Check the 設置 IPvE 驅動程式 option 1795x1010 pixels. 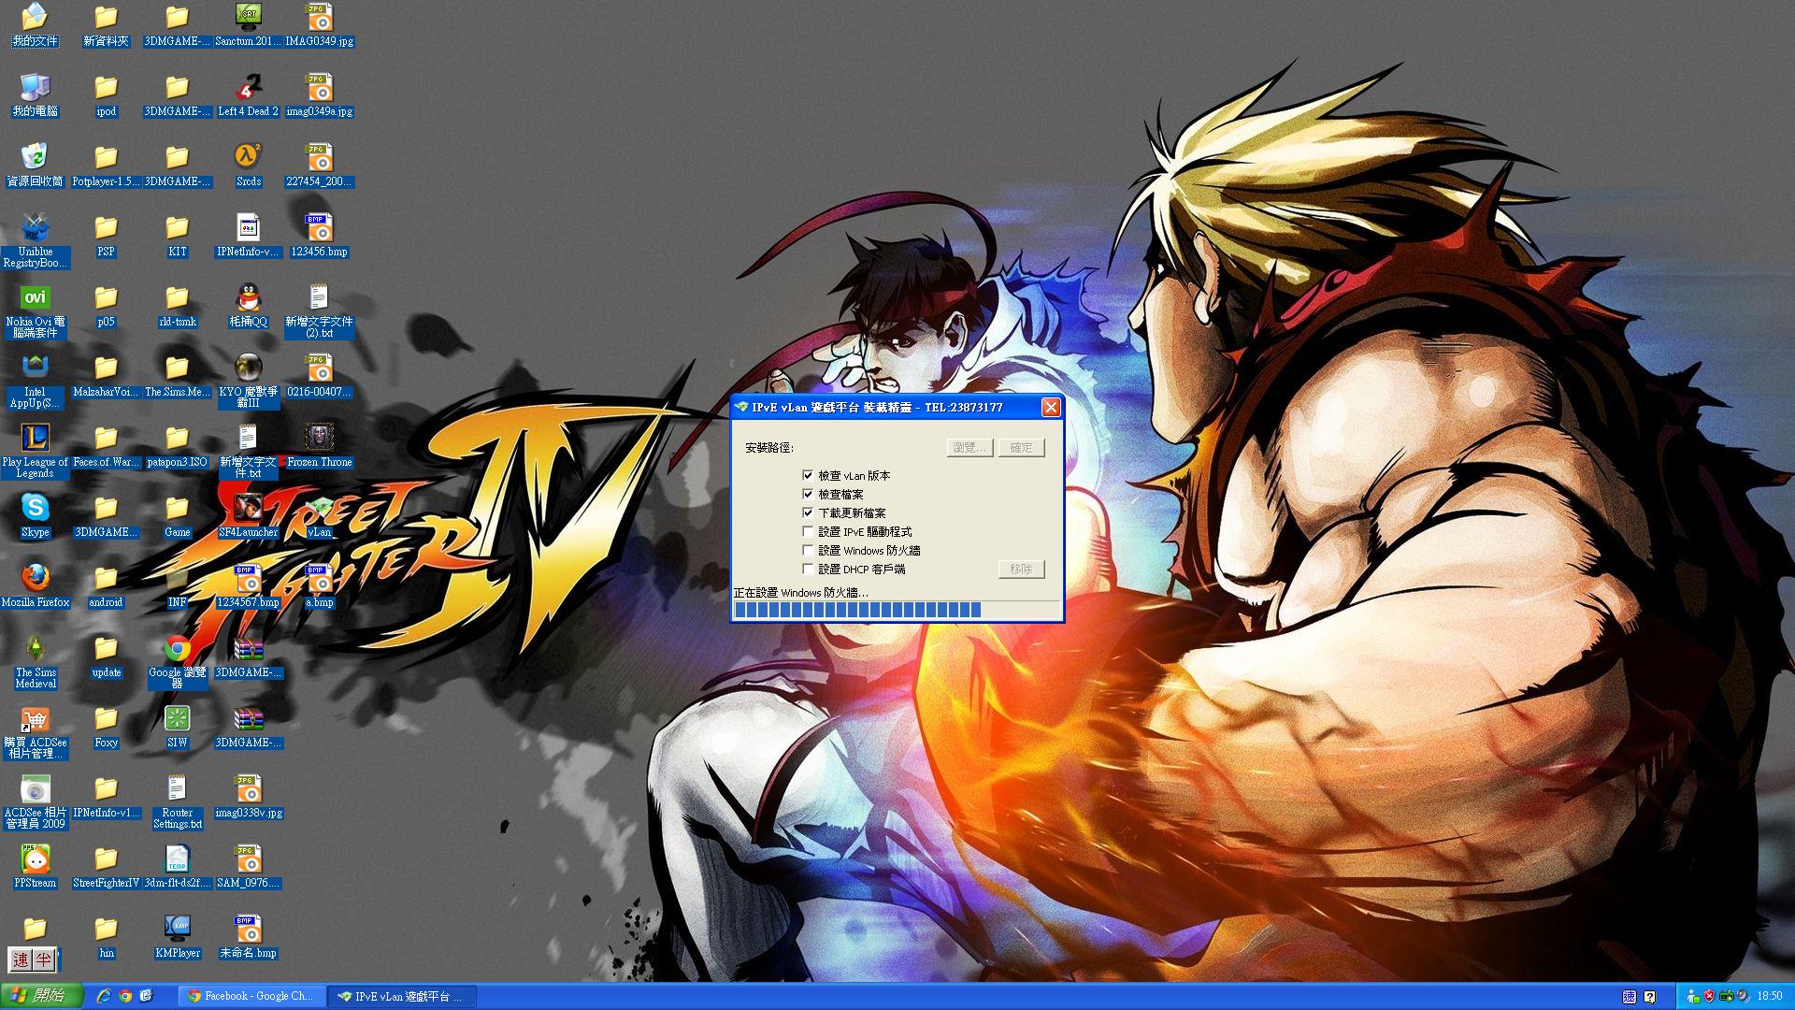click(x=808, y=531)
